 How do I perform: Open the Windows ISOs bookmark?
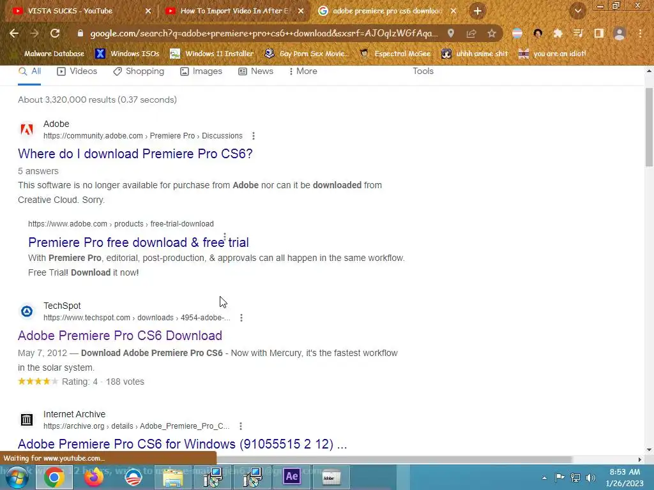pos(127,54)
